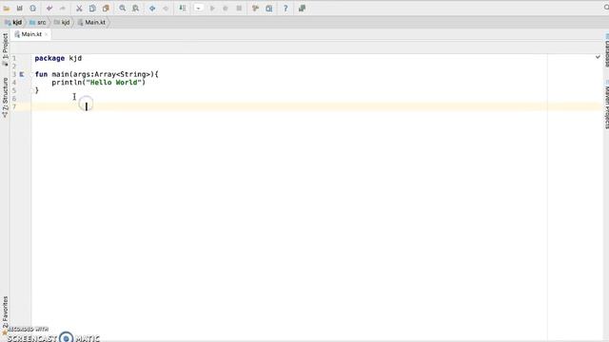This screenshot has width=609, height=342.
Task: Close the Main.kt editor tab
Action: click(47, 34)
